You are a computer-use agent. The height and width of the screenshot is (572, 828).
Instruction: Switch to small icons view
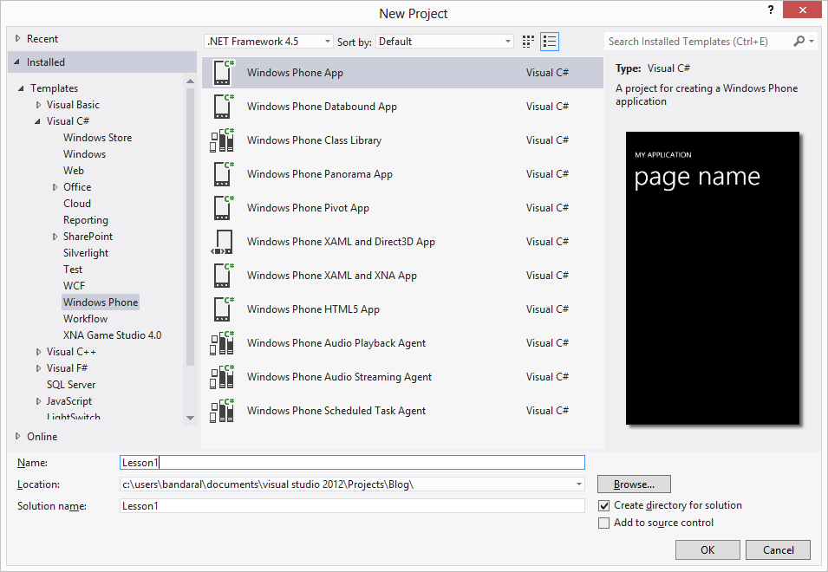tap(528, 42)
